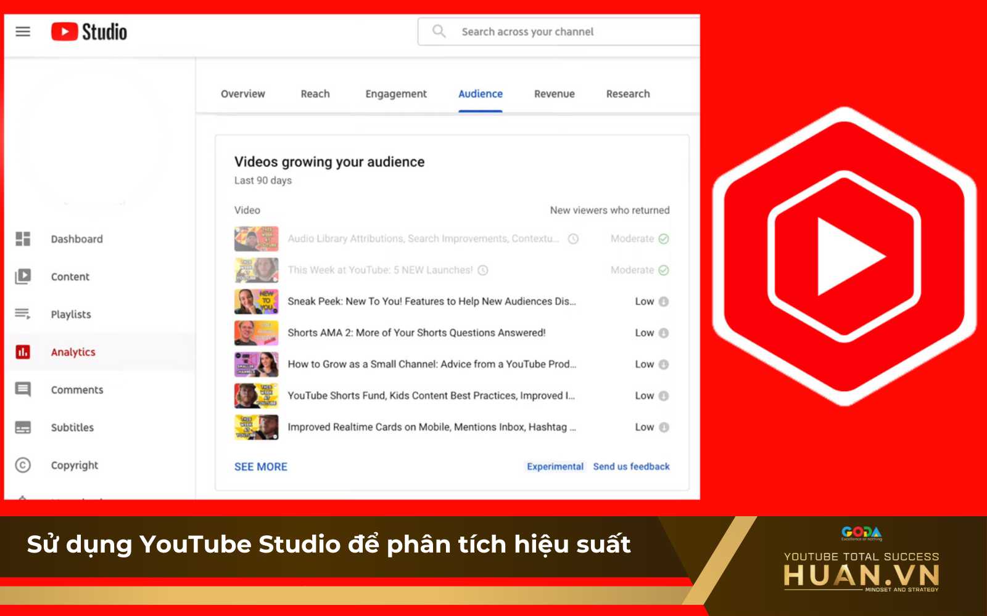Click the Experimental label
This screenshot has width=987, height=616.
pyautogui.click(x=555, y=466)
